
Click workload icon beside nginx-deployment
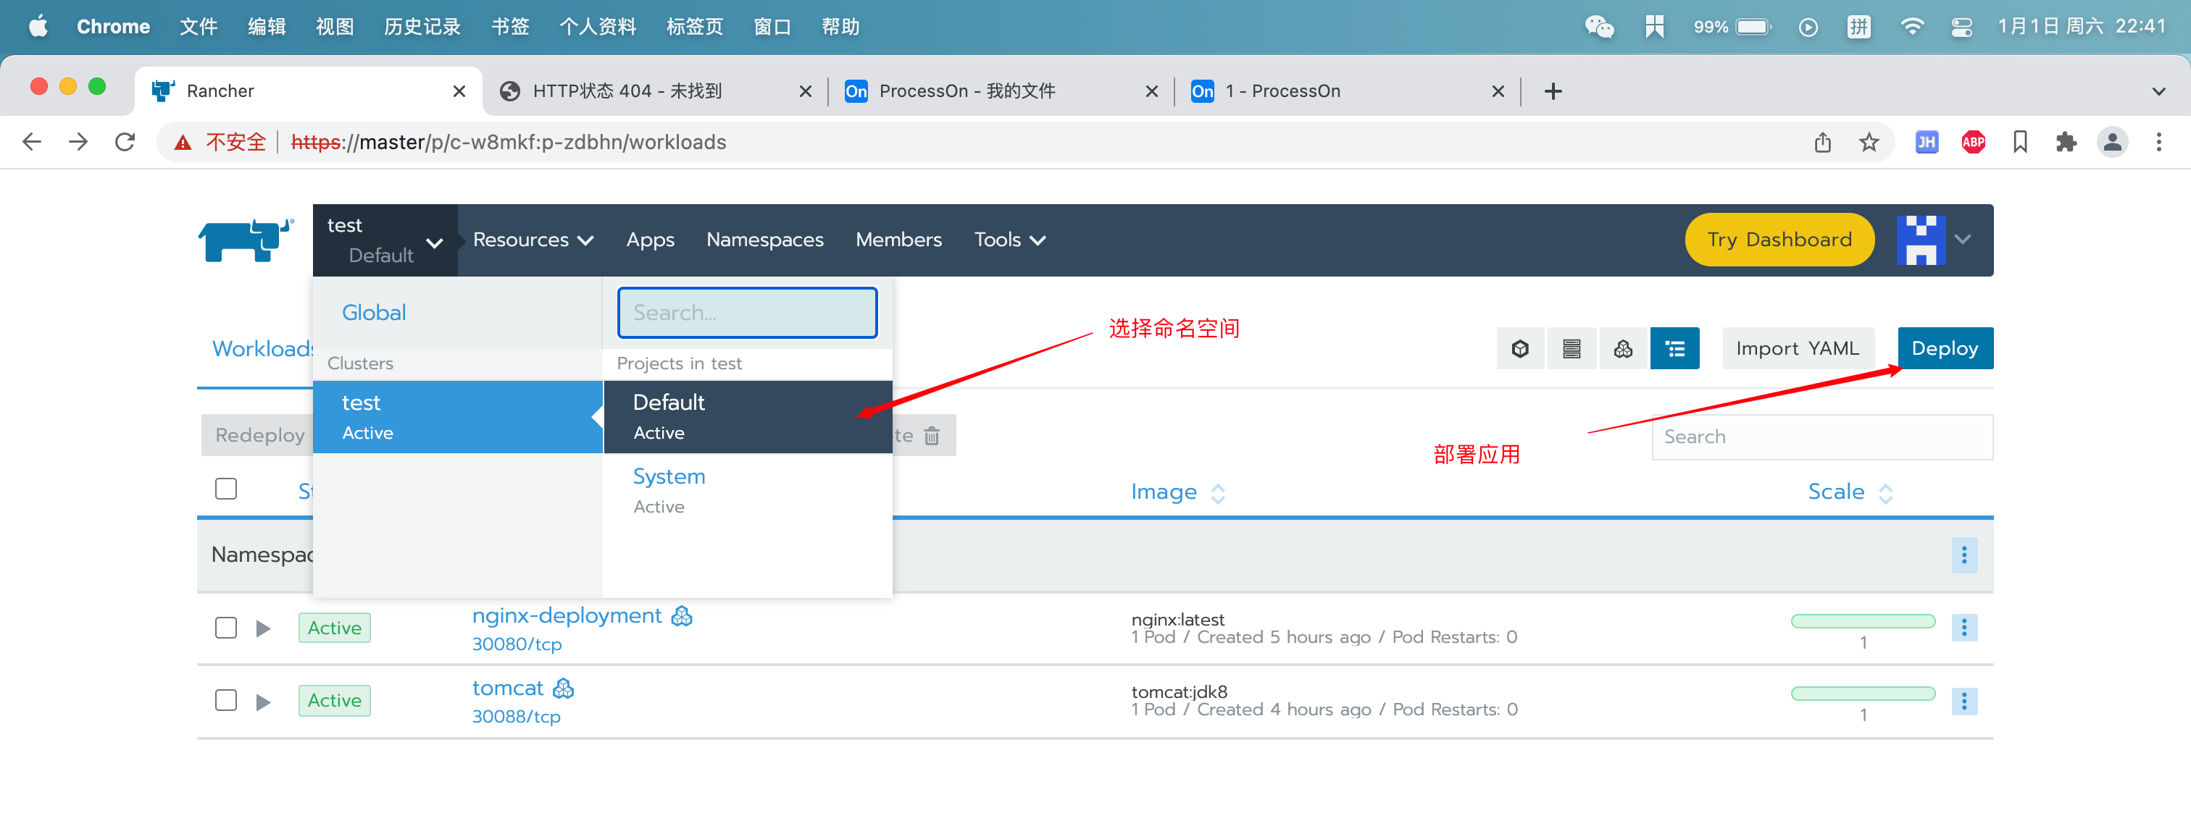[681, 616]
